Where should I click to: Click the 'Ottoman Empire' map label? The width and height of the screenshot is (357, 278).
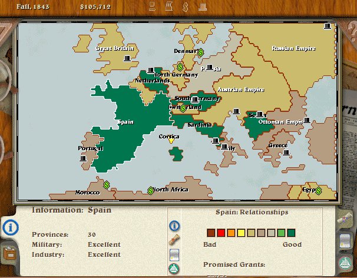pos(280,122)
